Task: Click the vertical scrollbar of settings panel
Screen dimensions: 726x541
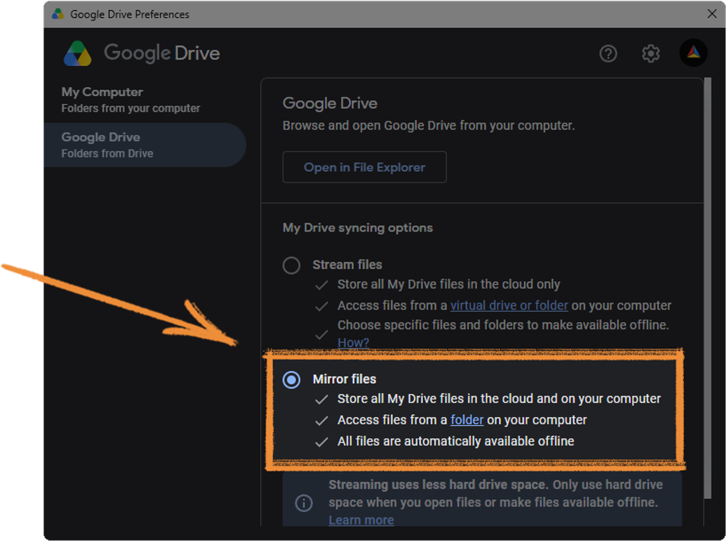Action: pyautogui.click(x=707, y=287)
